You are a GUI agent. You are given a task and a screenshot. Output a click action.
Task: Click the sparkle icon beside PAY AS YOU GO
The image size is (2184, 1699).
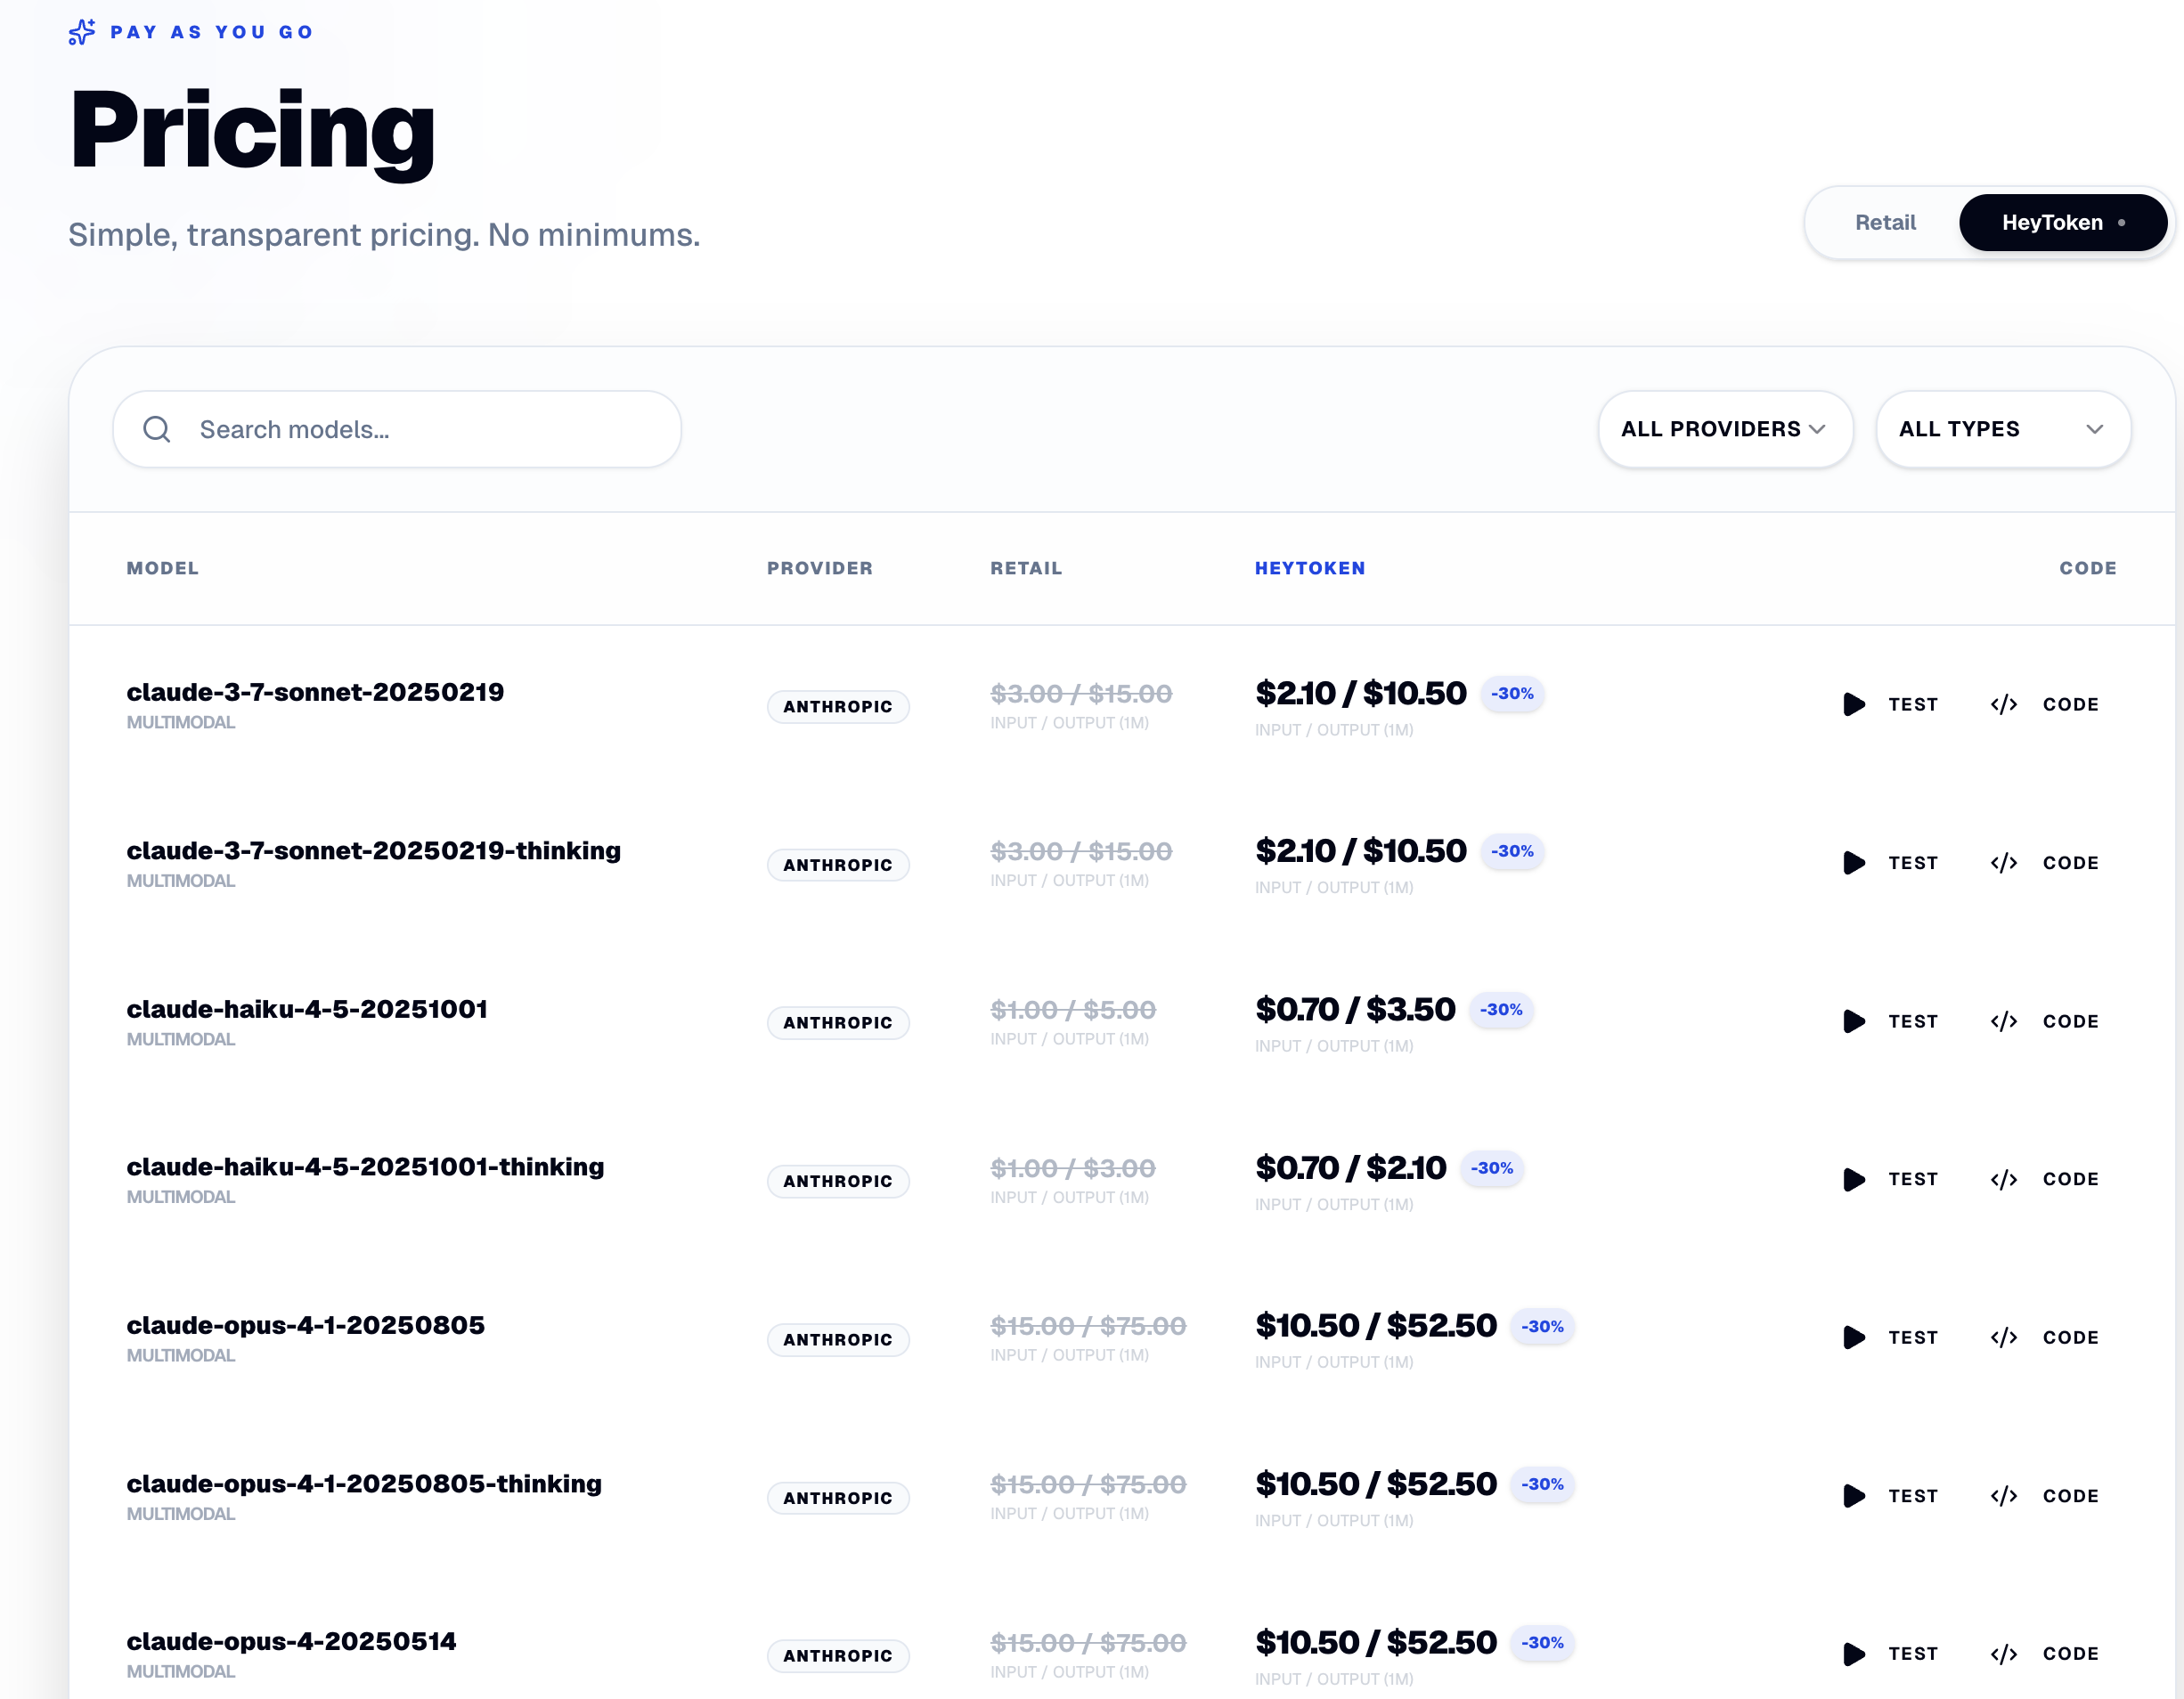81,32
